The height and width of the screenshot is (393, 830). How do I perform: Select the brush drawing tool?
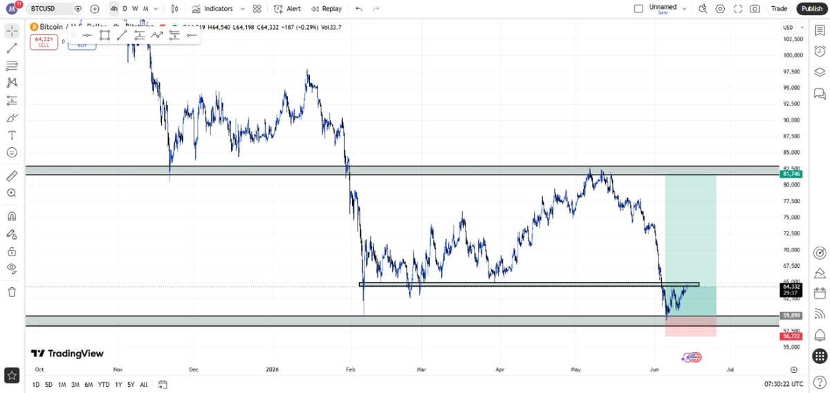coord(12,117)
